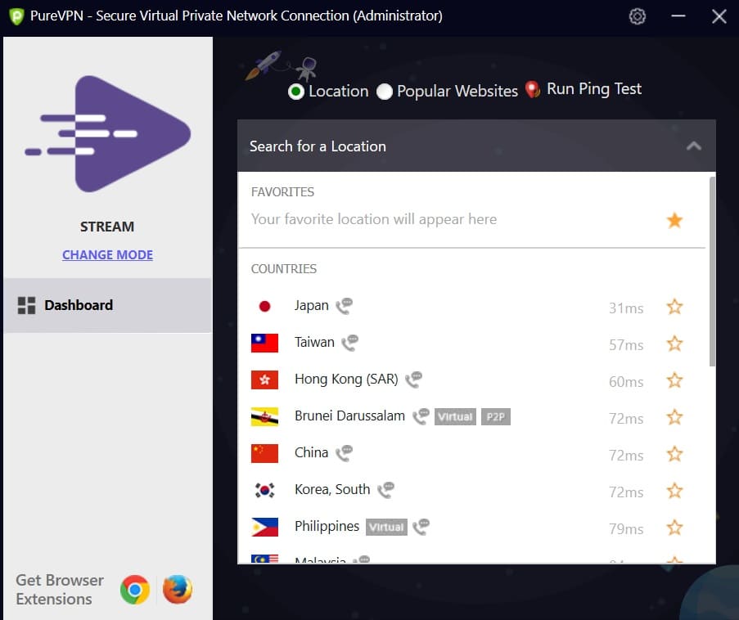Click the VoIP icon beside Hong Kong (SAR)
739x620 pixels.
(x=414, y=380)
